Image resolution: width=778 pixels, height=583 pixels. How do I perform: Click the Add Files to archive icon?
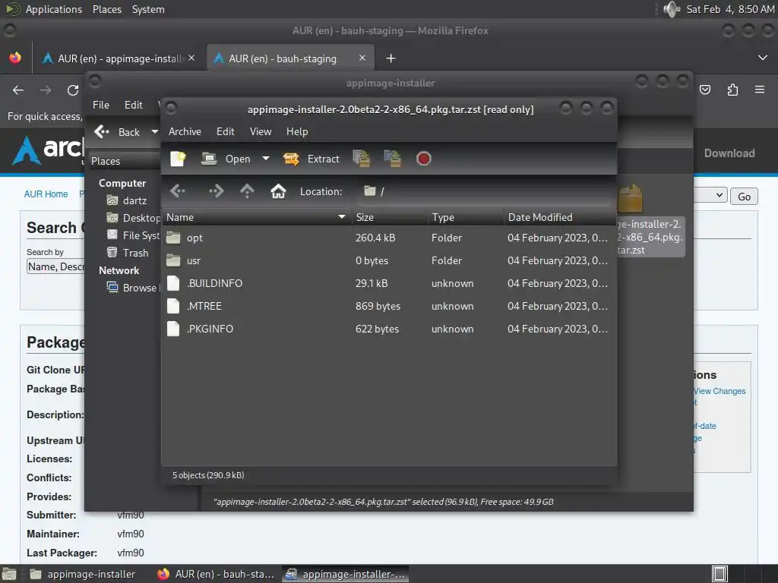362,159
